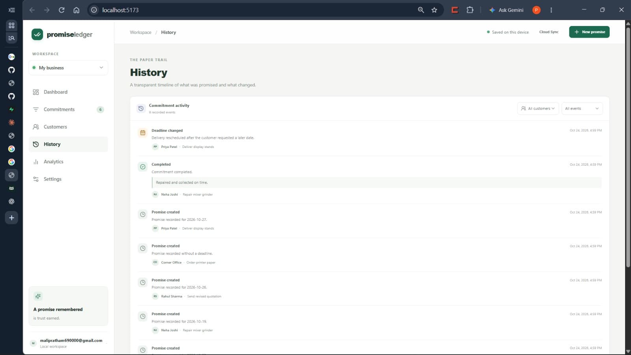Click the browser home button
The width and height of the screenshot is (631, 355).
(77, 10)
